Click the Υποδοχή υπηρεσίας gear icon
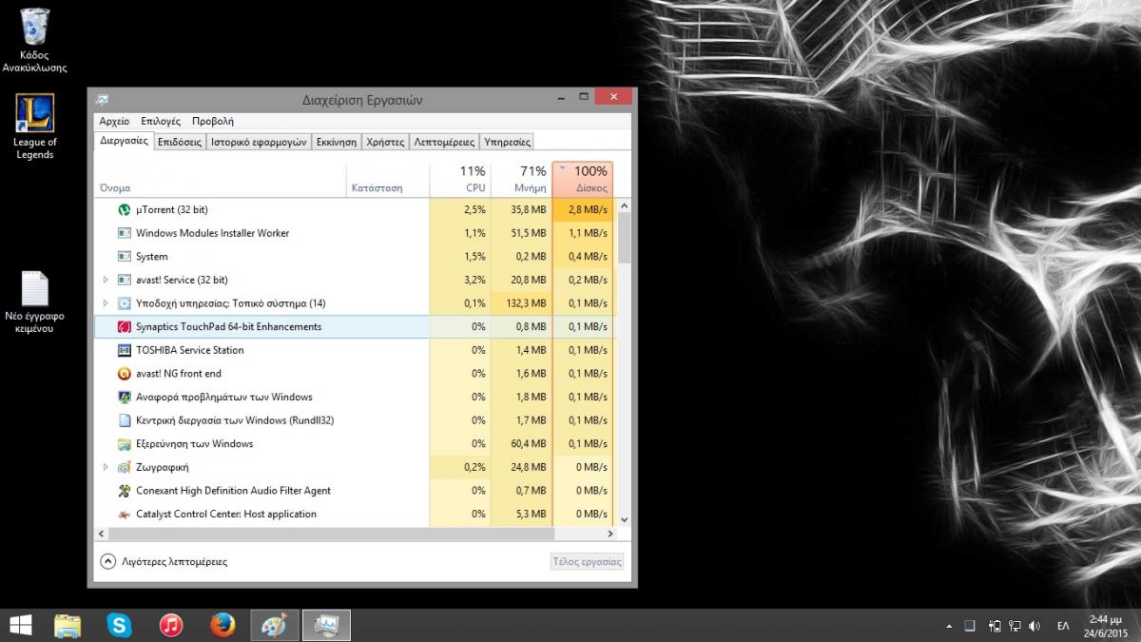This screenshot has width=1141, height=642. pyautogui.click(x=124, y=303)
